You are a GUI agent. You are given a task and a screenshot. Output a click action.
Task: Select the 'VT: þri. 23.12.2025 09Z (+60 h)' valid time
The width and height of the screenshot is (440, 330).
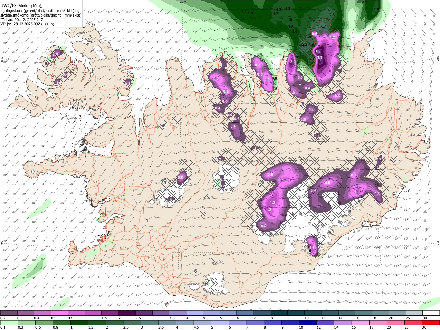[27, 24]
